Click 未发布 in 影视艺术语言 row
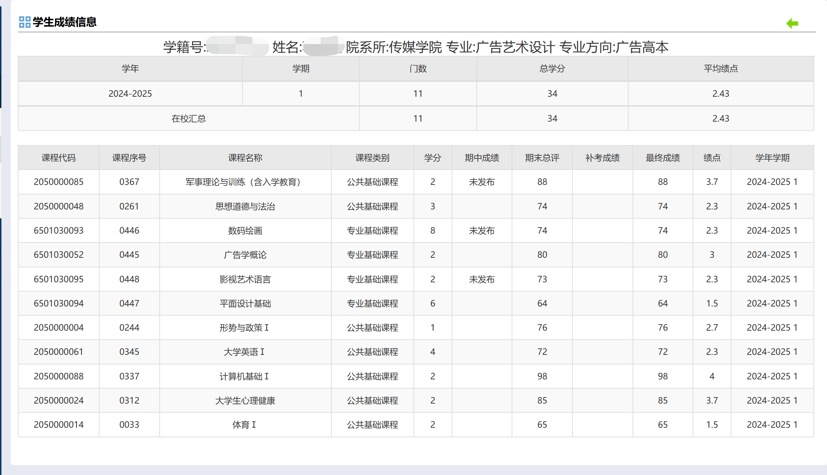Image resolution: width=827 pixels, height=475 pixels. pyautogui.click(x=481, y=279)
